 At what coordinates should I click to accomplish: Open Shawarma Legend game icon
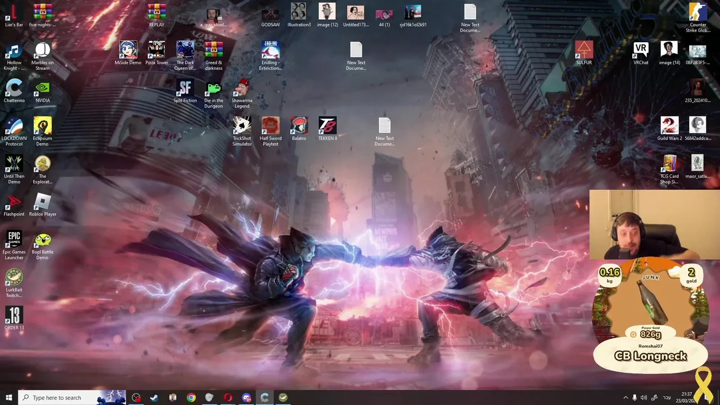click(x=242, y=94)
